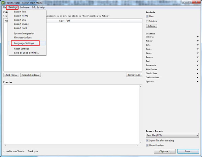Image resolution: width=202 pixels, height=157 pixels.
Task: Click the preview horizontal scrollbar right arrow
Action: (x=137, y=145)
